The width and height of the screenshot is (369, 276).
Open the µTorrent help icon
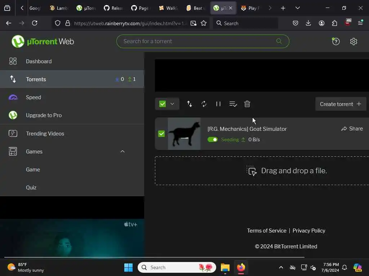tap(336, 42)
